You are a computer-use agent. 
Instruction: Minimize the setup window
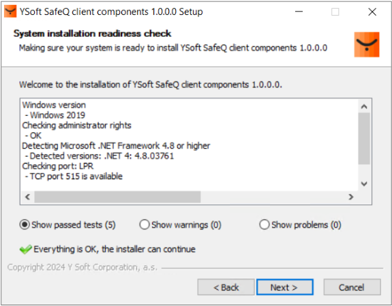(299, 12)
